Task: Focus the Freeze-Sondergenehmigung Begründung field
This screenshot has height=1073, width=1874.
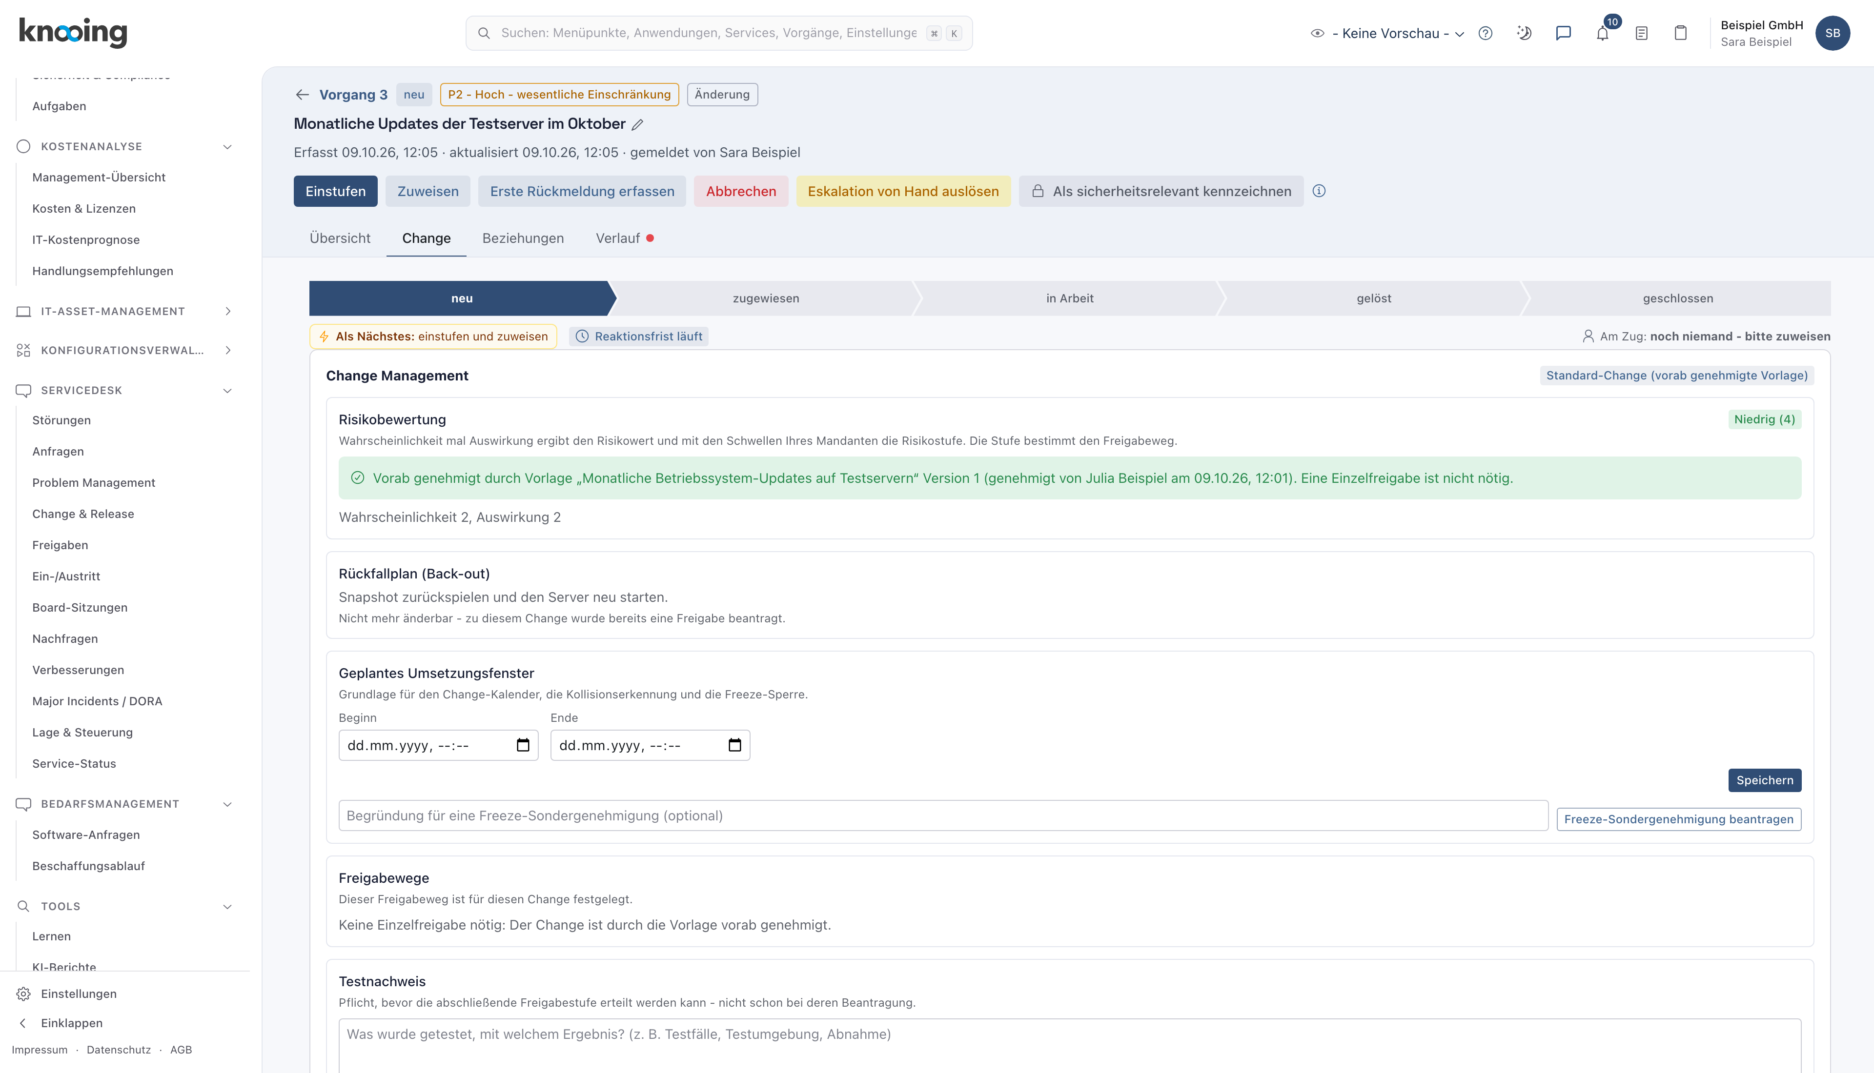Action: click(x=943, y=816)
